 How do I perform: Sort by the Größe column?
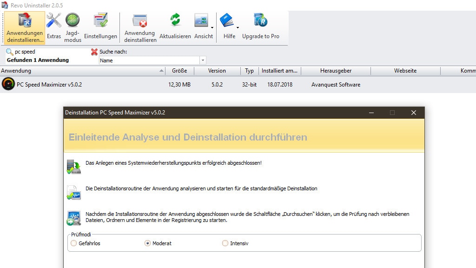pos(179,71)
